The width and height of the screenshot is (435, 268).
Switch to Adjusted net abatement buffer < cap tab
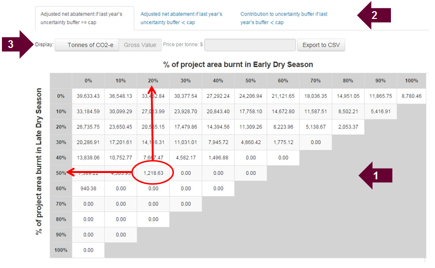[x=181, y=18]
